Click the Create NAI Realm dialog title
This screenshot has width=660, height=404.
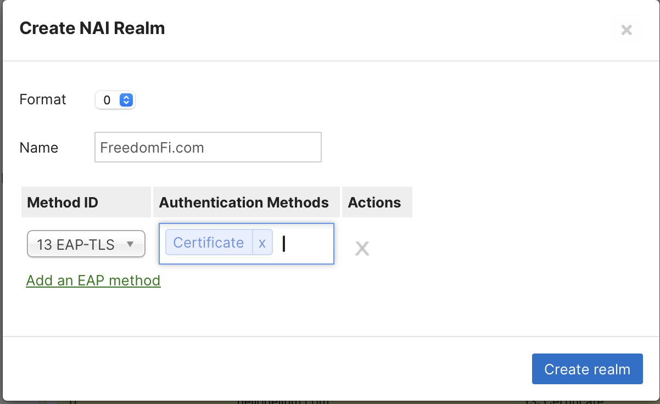[x=92, y=29]
